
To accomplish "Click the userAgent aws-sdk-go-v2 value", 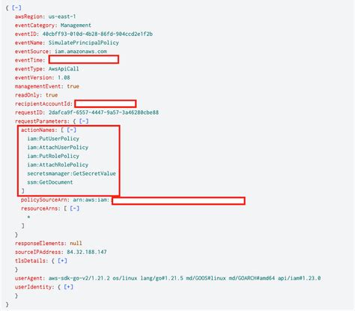I will 184,278.
